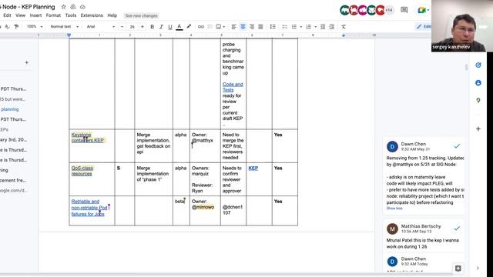Star the KEP Planning document
Viewport: 493px width, 277px height.
(x=63, y=7)
